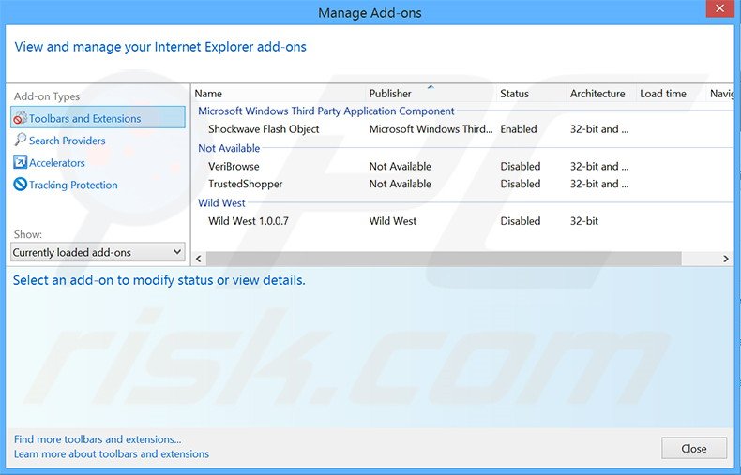Viewport: 741px width, 475px height.
Task: Close the Manage Add-ons window with X
Action: coord(719,8)
